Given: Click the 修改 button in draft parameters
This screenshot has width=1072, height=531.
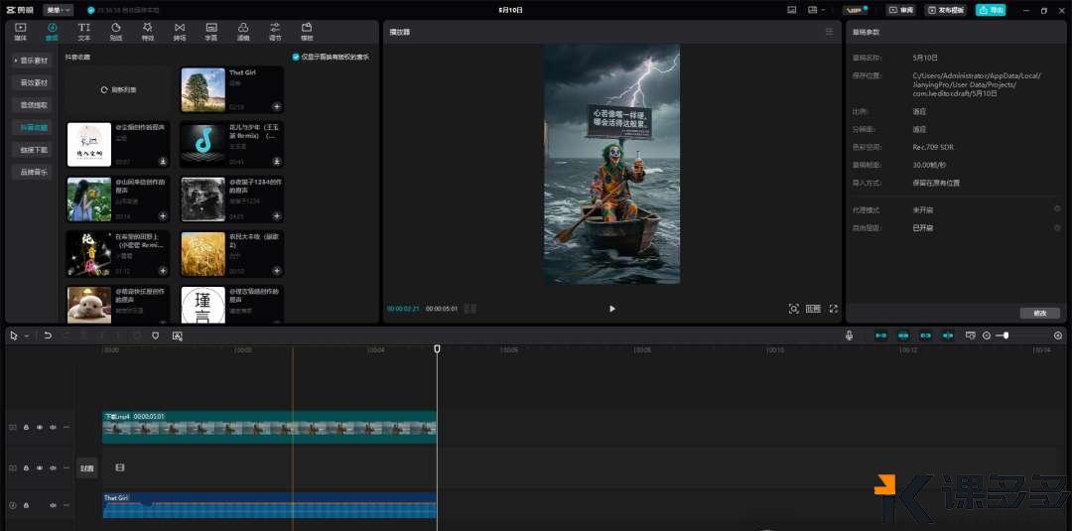Looking at the screenshot, I should click(1040, 313).
